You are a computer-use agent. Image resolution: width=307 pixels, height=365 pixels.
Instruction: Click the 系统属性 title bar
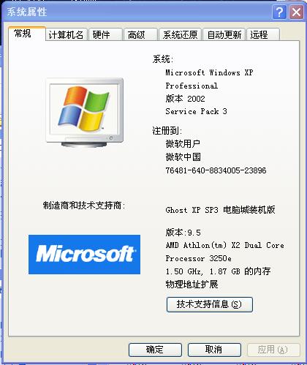(137, 12)
